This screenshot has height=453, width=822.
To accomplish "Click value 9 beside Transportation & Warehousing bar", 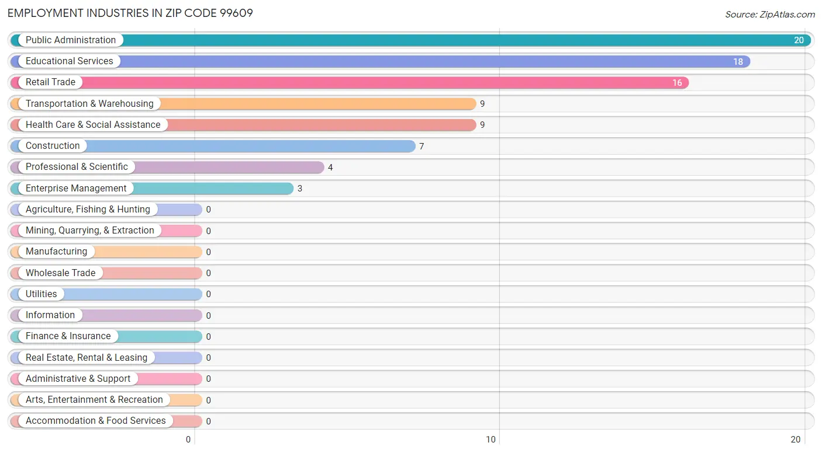I will [x=482, y=104].
